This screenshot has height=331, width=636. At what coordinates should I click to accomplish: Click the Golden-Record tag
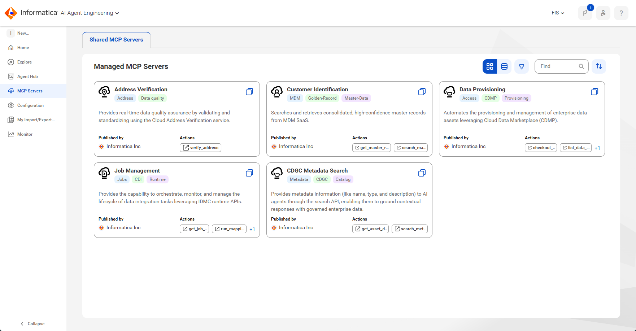click(322, 98)
